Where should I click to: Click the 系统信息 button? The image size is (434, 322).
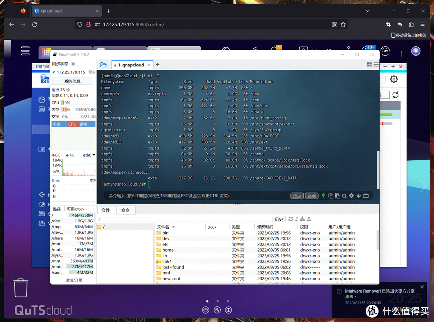(72, 81)
